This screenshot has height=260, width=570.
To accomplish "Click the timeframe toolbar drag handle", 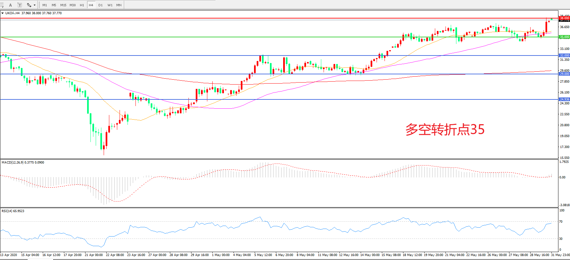I will tap(39, 5).
